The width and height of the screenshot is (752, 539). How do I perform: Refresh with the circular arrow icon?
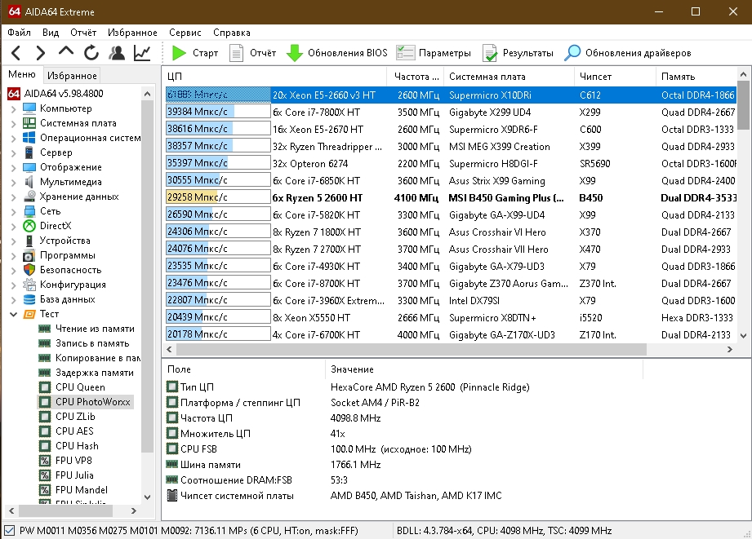click(91, 53)
